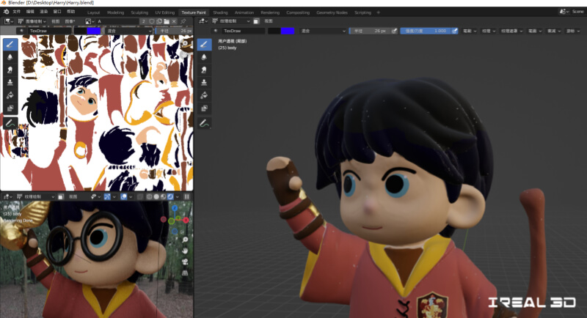
Task: Select the Mask tool in 3D viewport
Action: 204,108
